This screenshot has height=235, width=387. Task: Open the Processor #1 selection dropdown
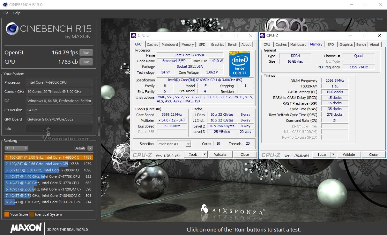[174, 144]
